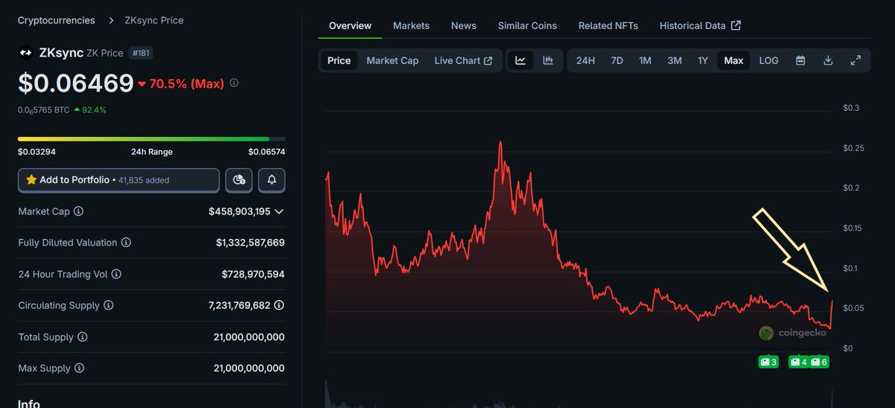
Task: Click the $0.06469 price value
Action: 76,83
